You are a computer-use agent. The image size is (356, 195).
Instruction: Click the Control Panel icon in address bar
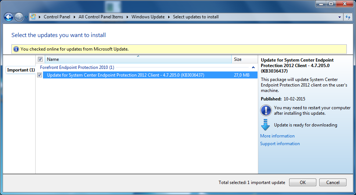[x=33, y=17]
